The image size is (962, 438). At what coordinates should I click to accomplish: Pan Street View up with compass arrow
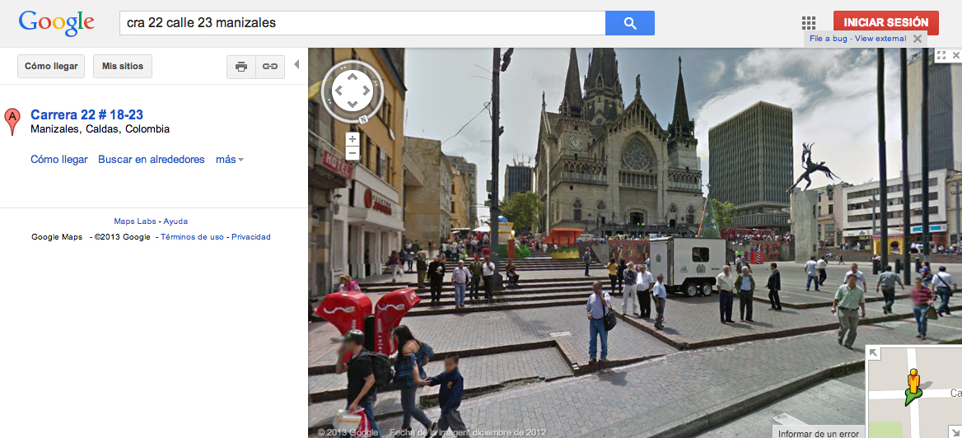353,77
